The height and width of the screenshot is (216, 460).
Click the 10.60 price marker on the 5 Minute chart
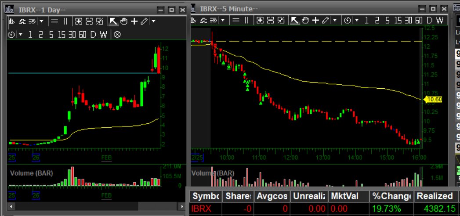(x=433, y=99)
